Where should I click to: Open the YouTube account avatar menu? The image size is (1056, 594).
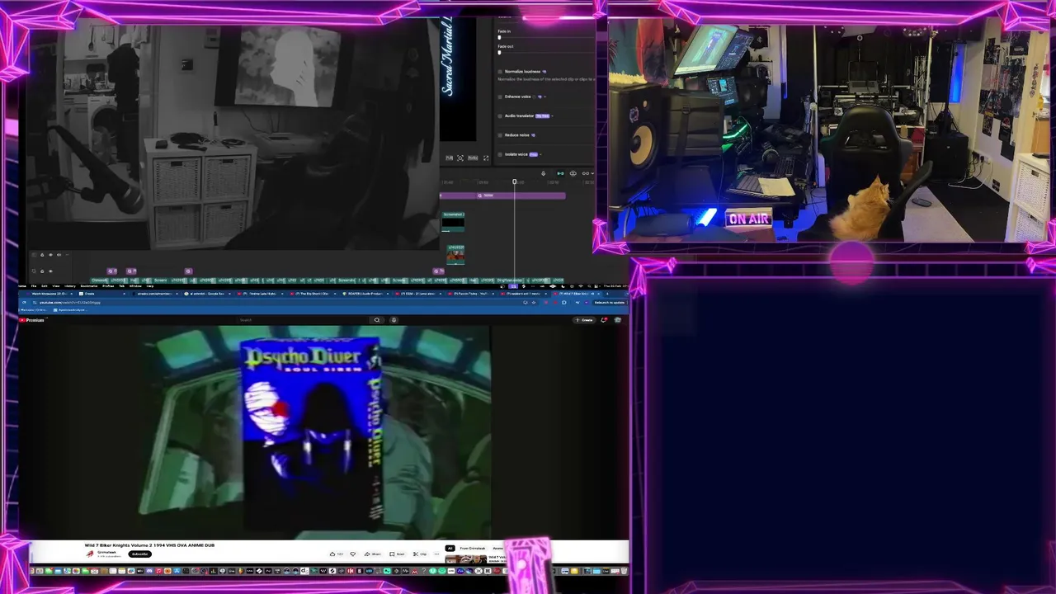pyautogui.click(x=618, y=319)
